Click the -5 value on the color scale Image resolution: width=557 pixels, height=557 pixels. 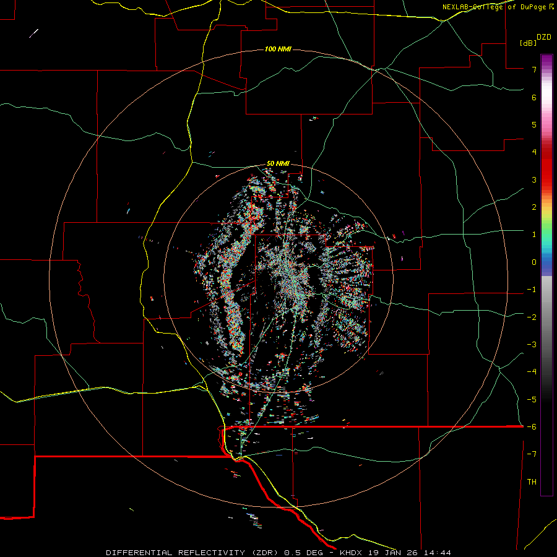(532, 400)
